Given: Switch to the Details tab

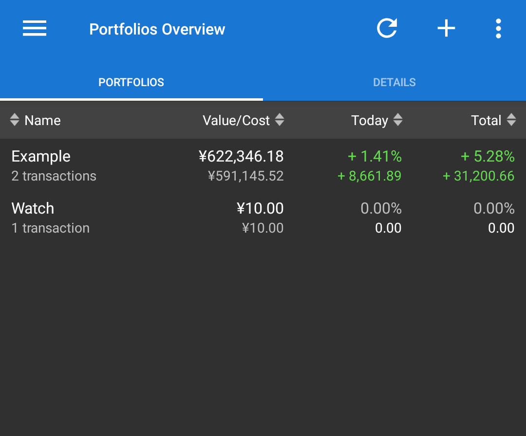Looking at the screenshot, I should coord(394,82).
